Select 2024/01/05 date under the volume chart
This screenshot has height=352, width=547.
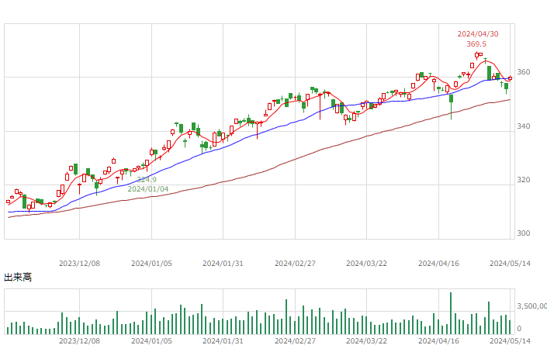click(x=151, y=340)
